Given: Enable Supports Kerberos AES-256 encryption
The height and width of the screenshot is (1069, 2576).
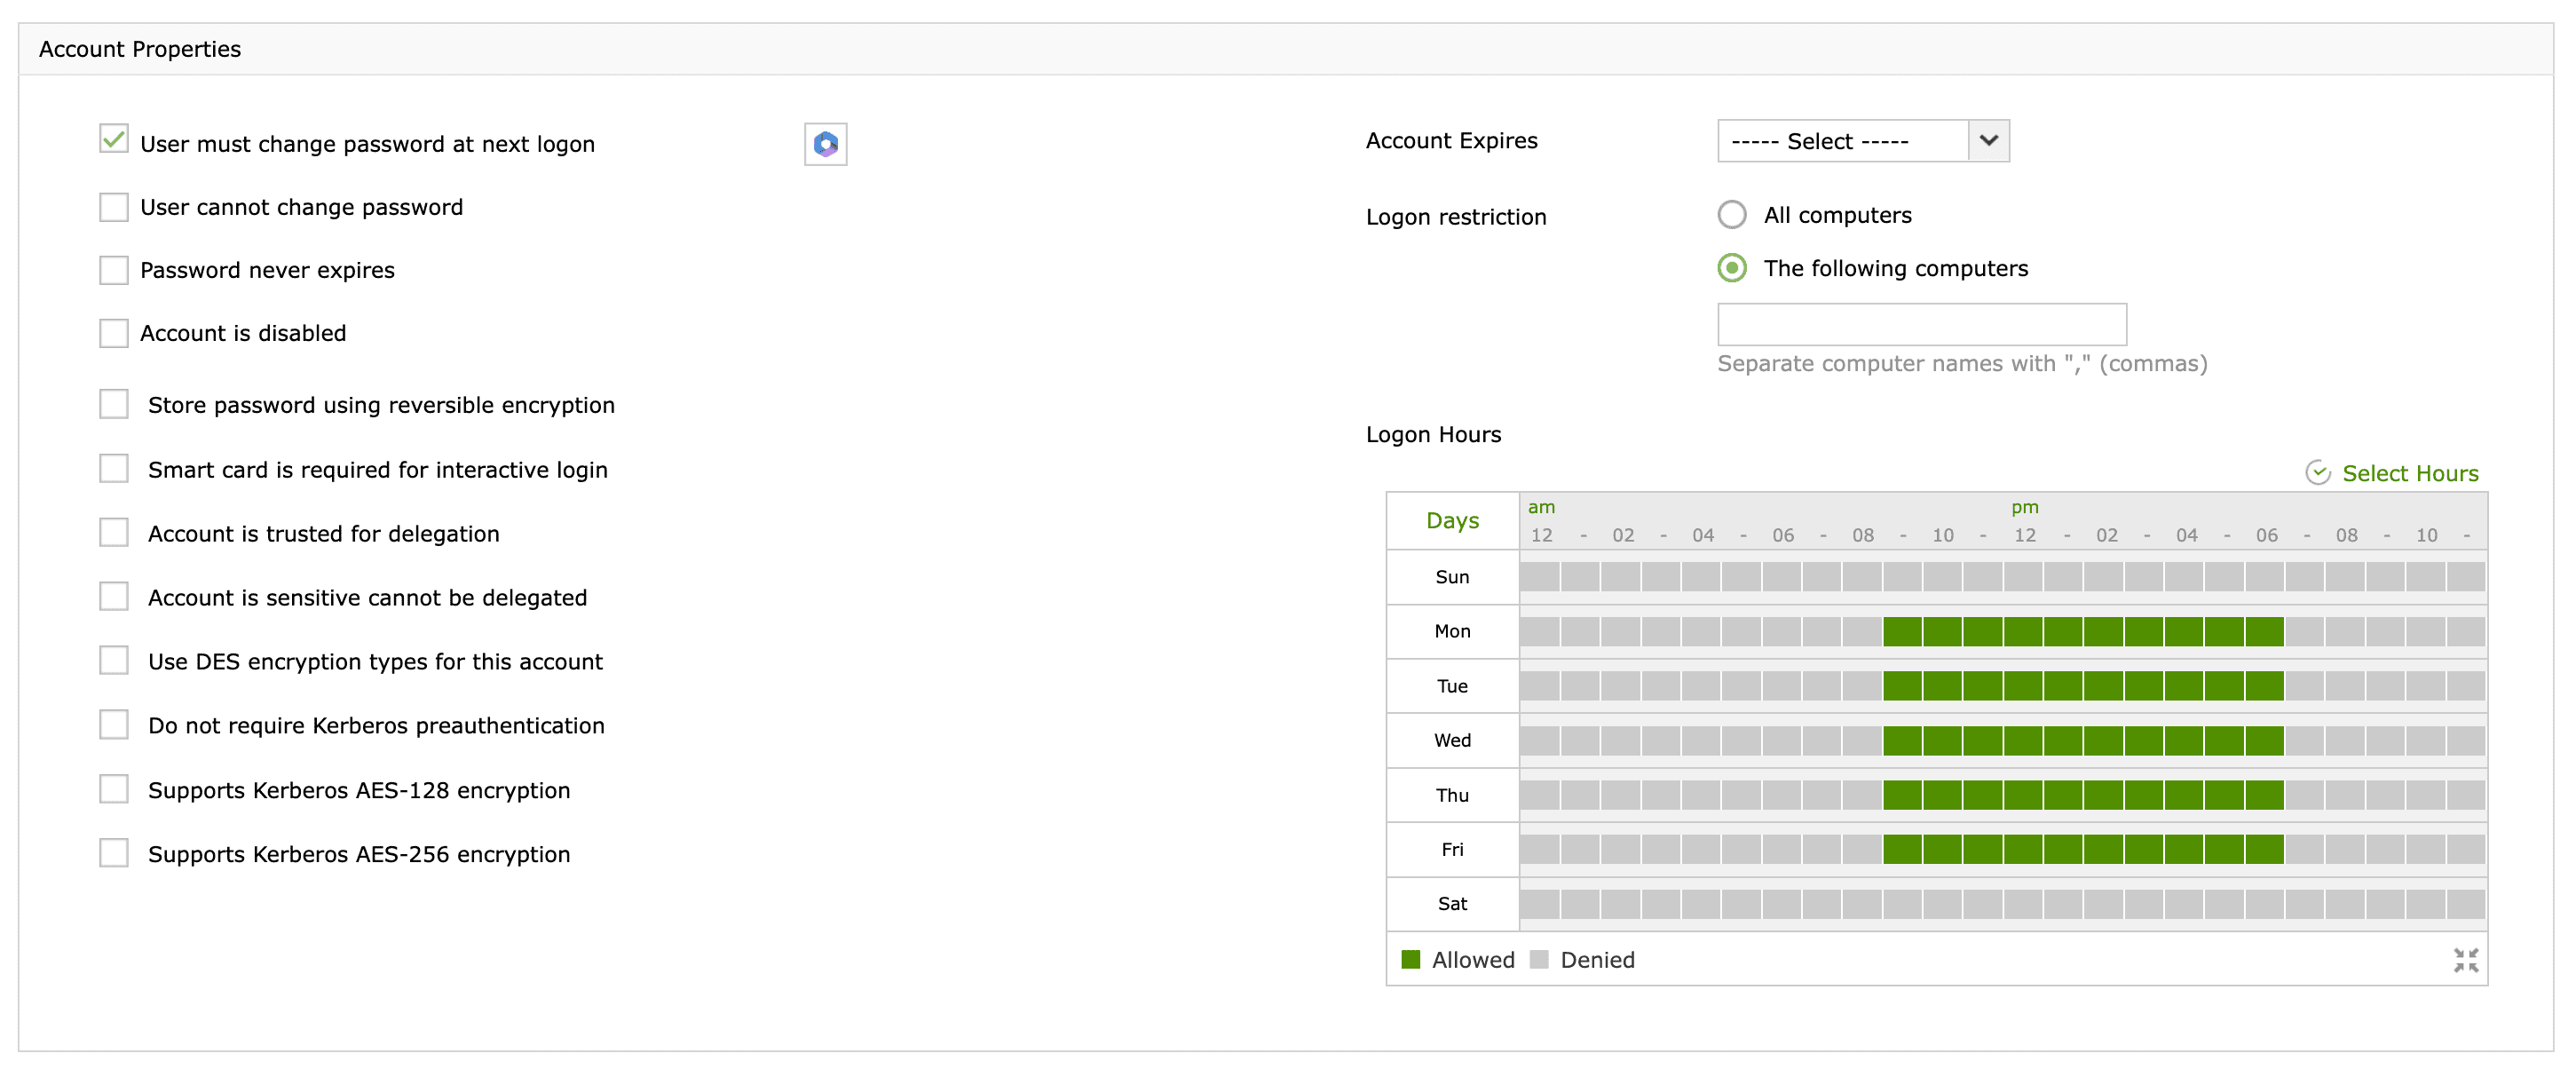Looking at the screenshot, I should (x=114, y=853).
